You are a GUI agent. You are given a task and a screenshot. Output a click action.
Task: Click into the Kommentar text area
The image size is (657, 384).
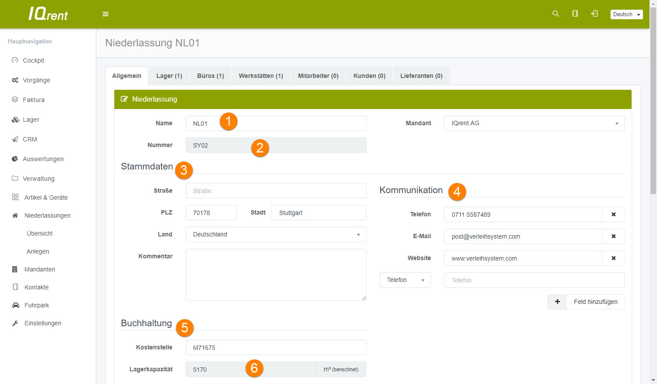[276, 275]
